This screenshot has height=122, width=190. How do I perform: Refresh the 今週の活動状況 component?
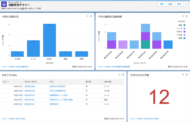(87, 16)
